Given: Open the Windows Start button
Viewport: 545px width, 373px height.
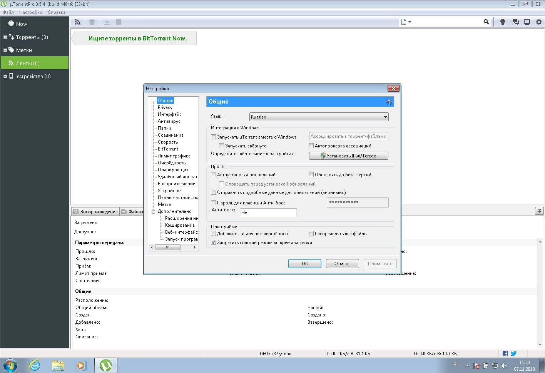Looking at the screenshot, I should click(10, 365).
